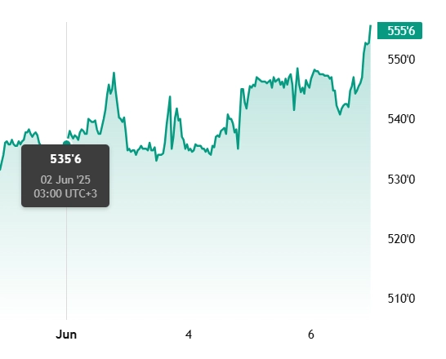Screen dimensions: 446x359
Task: Click the green 555'6 current price label
Action: pyautogui.click(x=399, y=30)
